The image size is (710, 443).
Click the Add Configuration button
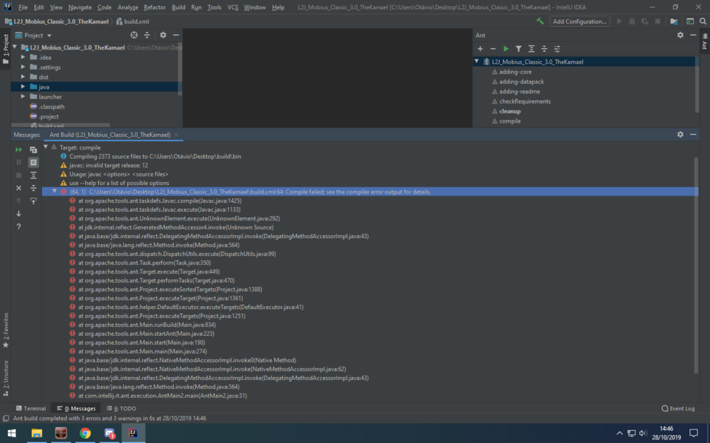[x=579, y=21]
